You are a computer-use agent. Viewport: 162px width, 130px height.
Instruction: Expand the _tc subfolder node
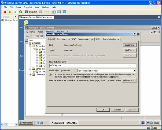pyautogui.click(x=37, y=57)
